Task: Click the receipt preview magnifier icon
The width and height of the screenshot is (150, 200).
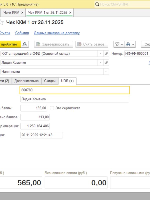Action: 24,44
